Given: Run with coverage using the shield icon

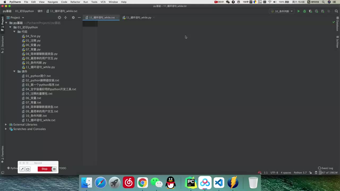Looking at the screenshot, I should [310, 11].
